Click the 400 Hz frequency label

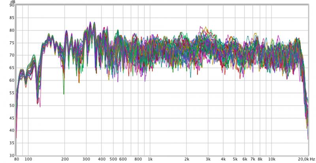coord(102,159)
